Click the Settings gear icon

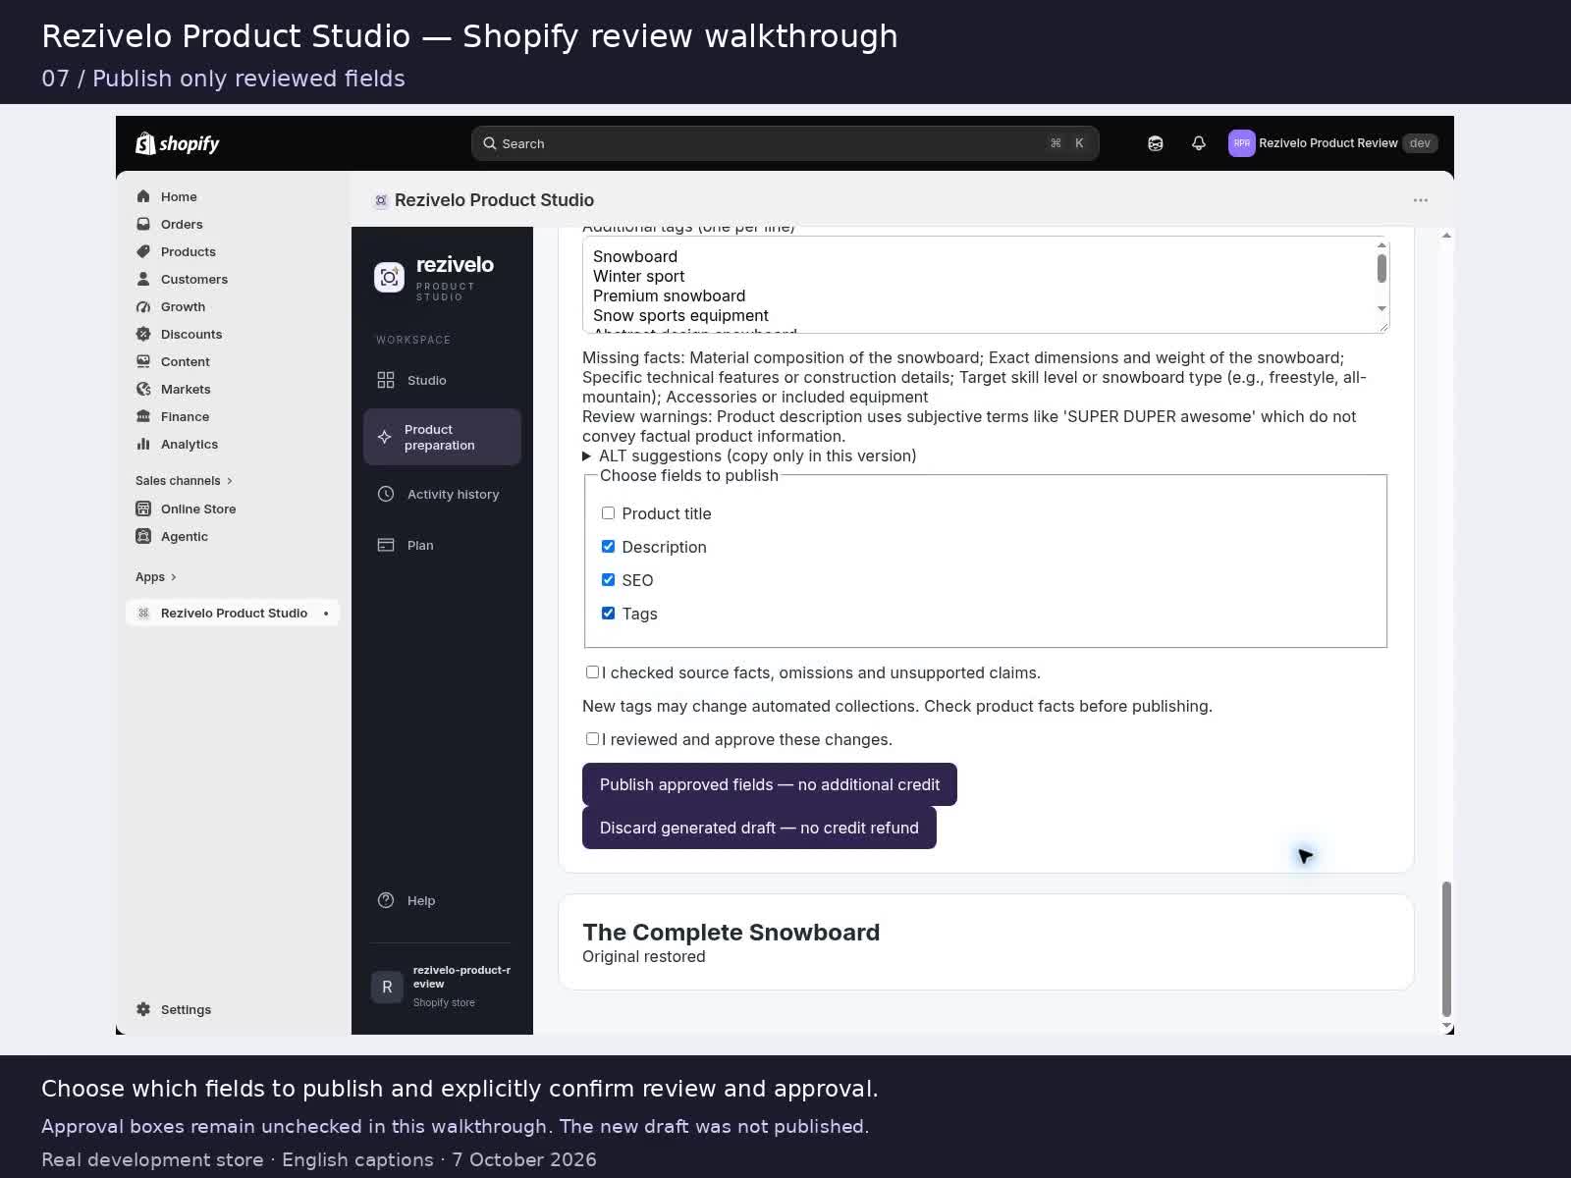143,1009
